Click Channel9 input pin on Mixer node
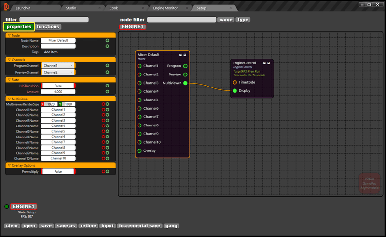The width and height of the screenshot is (386, 237). point(139,134)
